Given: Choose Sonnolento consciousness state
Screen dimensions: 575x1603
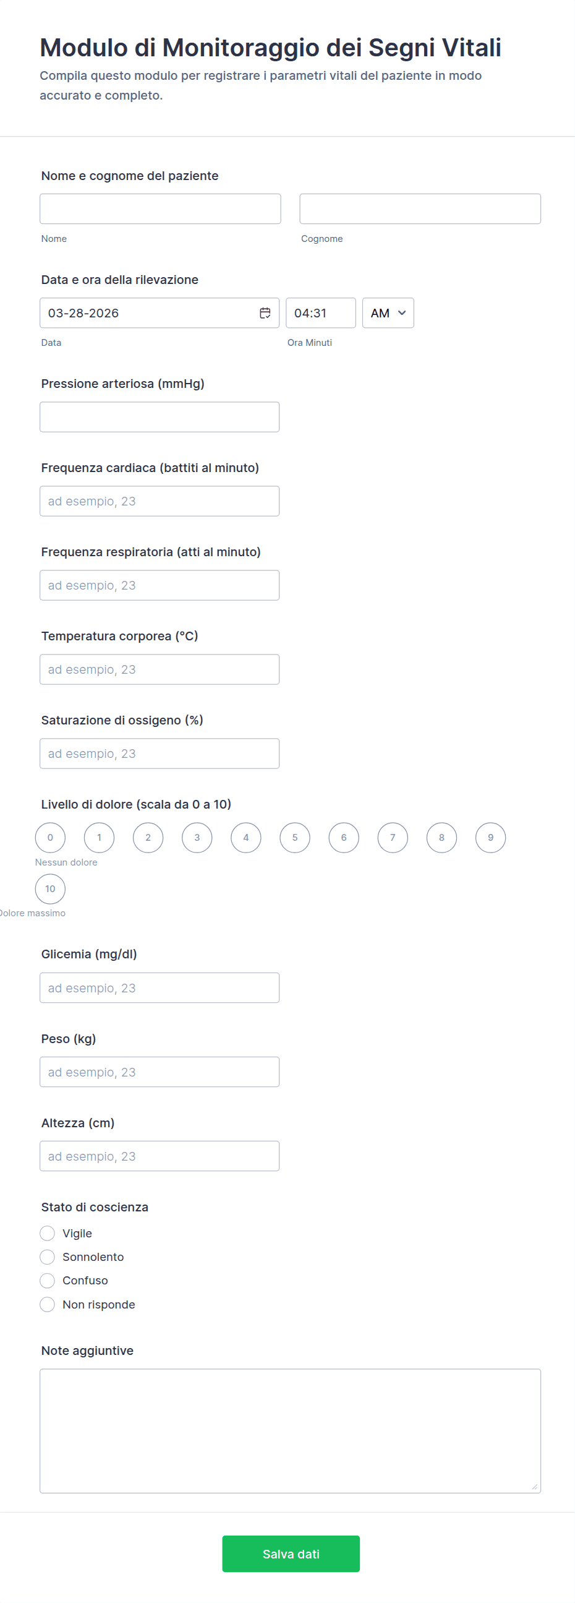Looking at the screenshot, I should [x=47, y=1257].
